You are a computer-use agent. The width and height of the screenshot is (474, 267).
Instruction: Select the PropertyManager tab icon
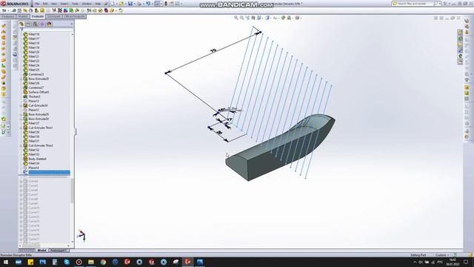point(28,24)
